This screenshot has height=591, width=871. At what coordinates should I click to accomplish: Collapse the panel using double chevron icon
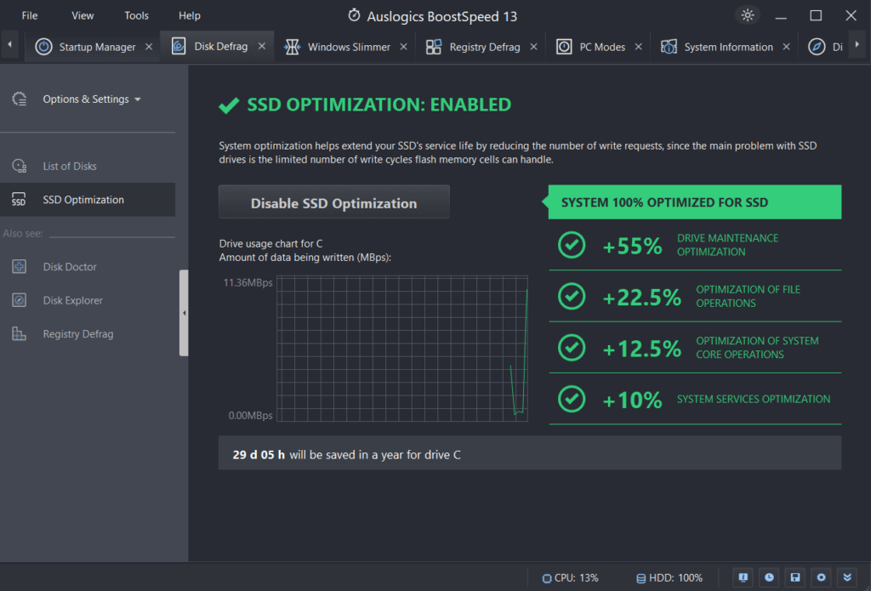pos(846,577)
